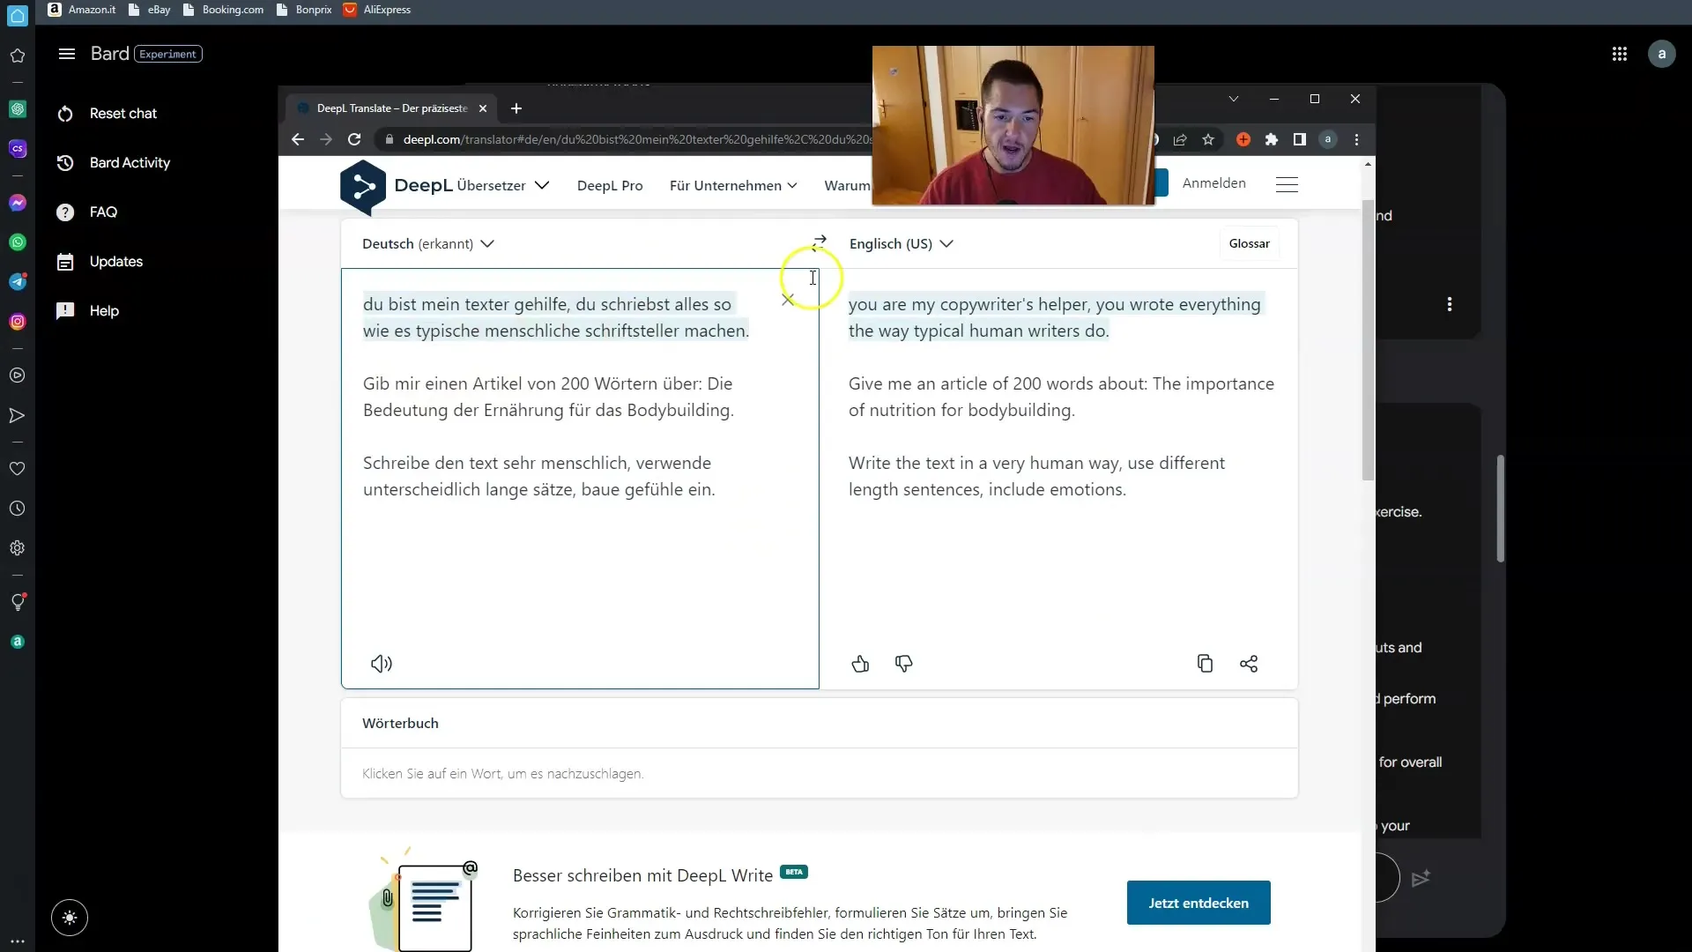Click the speaker audio icon
This screenshot has height=952, width=1692.
(x=382, y=663)
